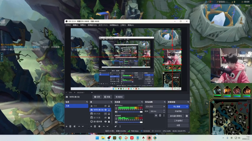Open the 视图(V) menu
Viewport: 252px width, 141px height.
click(83, 25)
